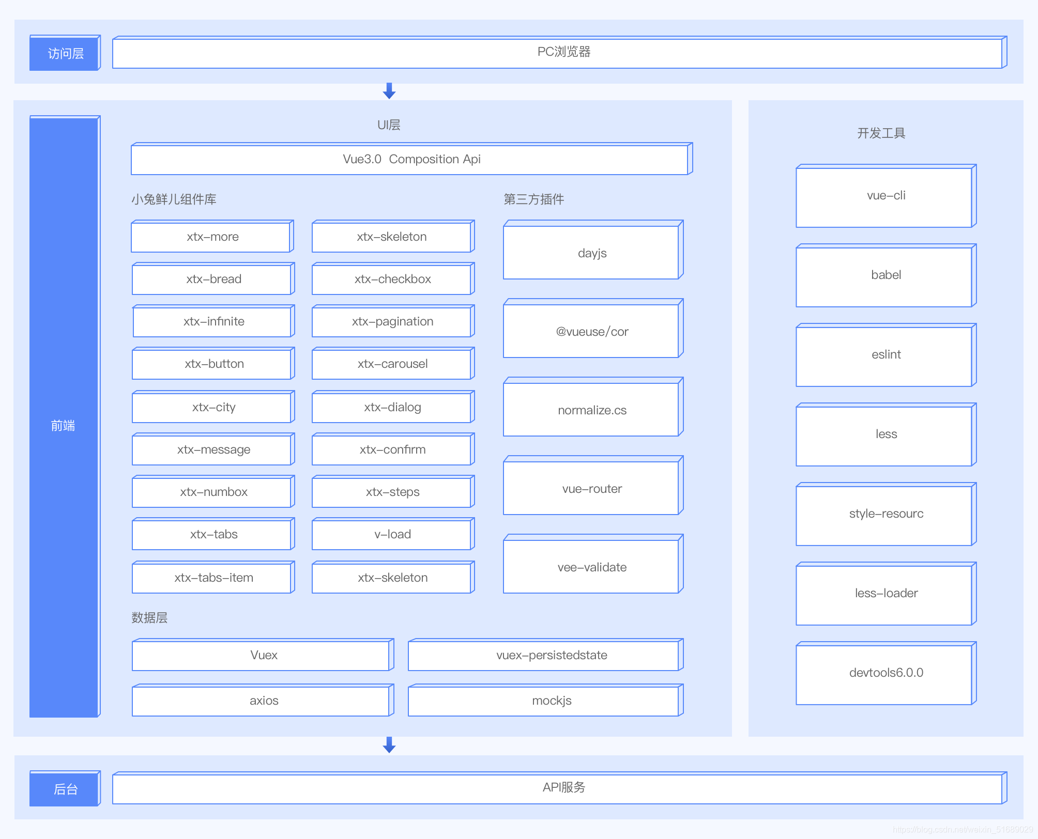Select the API服务 box
The image size is (1038, 839).
tap(560, 788)
